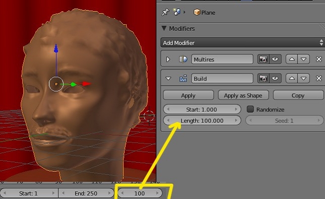Click the Build modifier type icon
The height and width of the screenshot is (199, 325).
[x=183, y=79]
